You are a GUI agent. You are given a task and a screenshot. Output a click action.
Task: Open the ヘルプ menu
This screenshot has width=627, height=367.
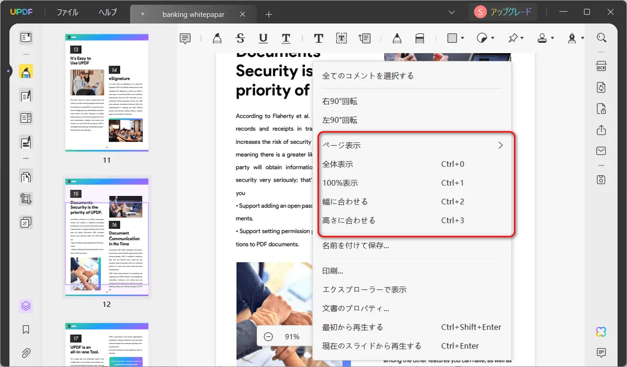coord(108,13)
